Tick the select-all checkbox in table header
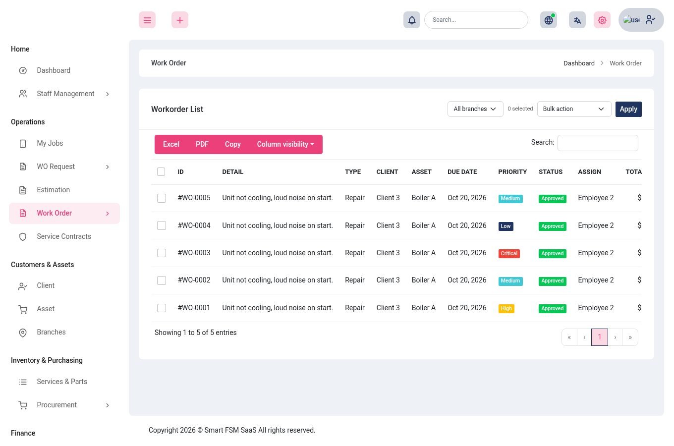This screenshot has height=446, width=674. coord(161,171)
